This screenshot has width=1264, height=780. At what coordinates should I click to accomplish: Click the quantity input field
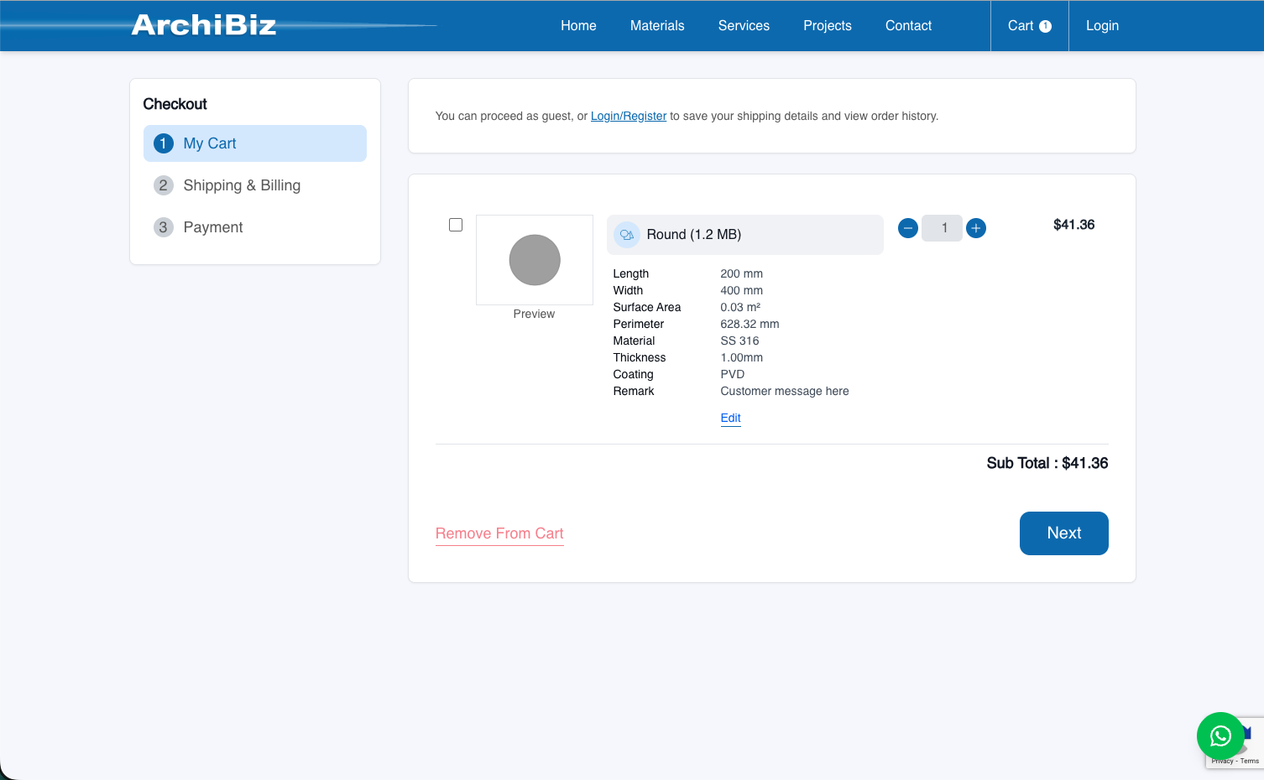coord(941,227)
